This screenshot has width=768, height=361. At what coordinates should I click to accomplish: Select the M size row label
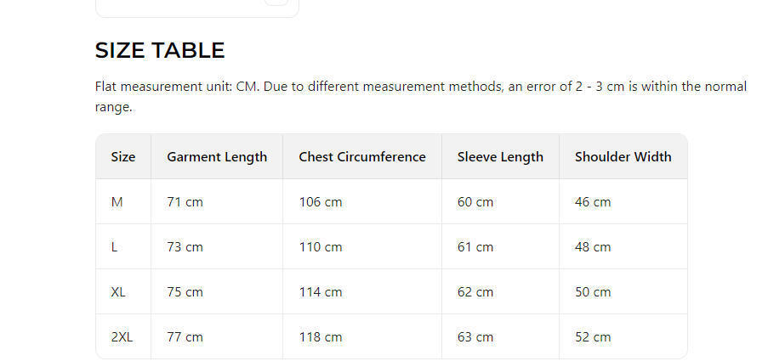117,202
